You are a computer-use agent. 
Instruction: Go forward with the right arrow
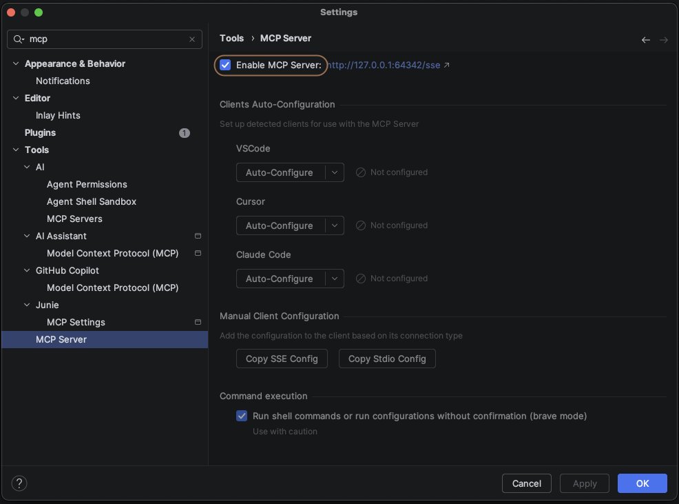pos(663,40)
